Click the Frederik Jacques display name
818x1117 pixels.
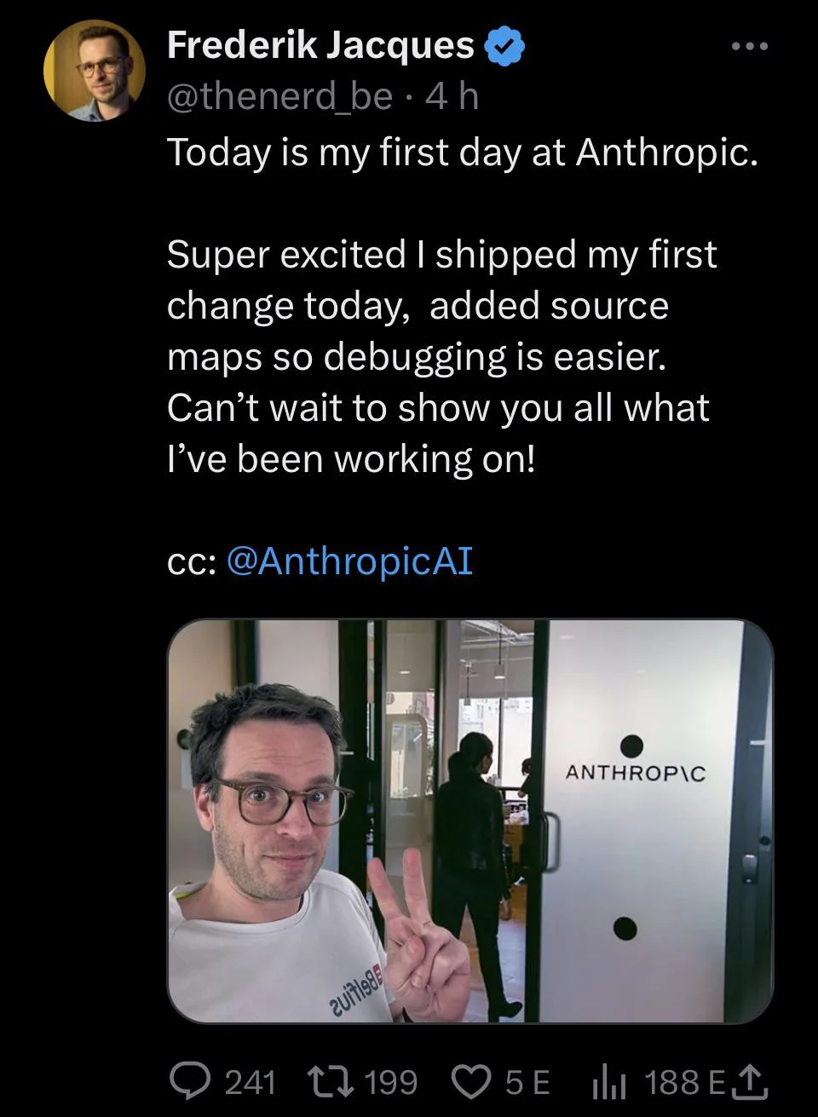[320, 44]
